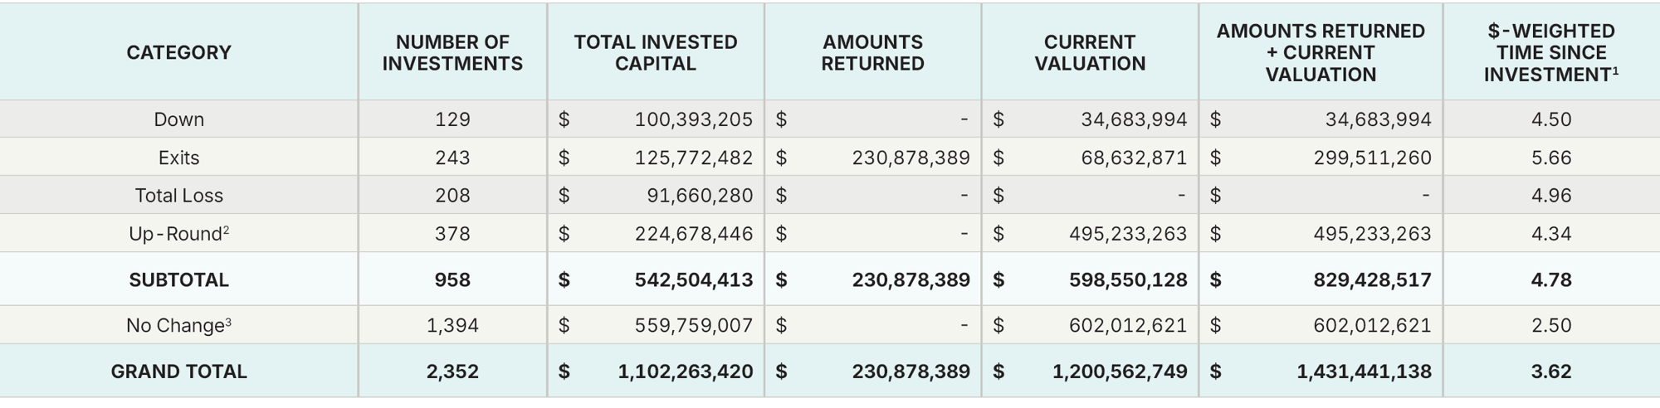Screen dimensions: 1660x408
Task: Click the 299,511,260 value in Exits row
Action: point(1372,158)
